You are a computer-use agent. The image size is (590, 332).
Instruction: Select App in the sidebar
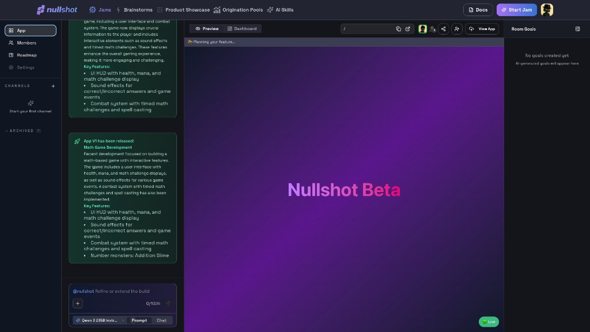31,31
